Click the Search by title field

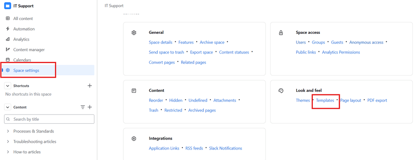click(49, 119)
